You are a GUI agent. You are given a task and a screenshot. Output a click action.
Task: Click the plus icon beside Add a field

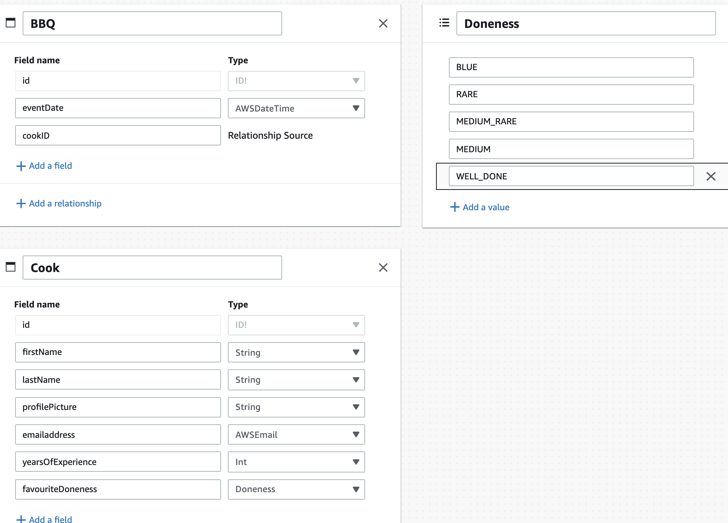(x=21, y=166)
